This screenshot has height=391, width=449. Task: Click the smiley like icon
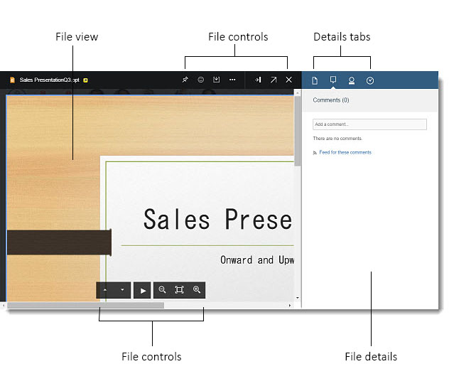[x=201, y=80]
